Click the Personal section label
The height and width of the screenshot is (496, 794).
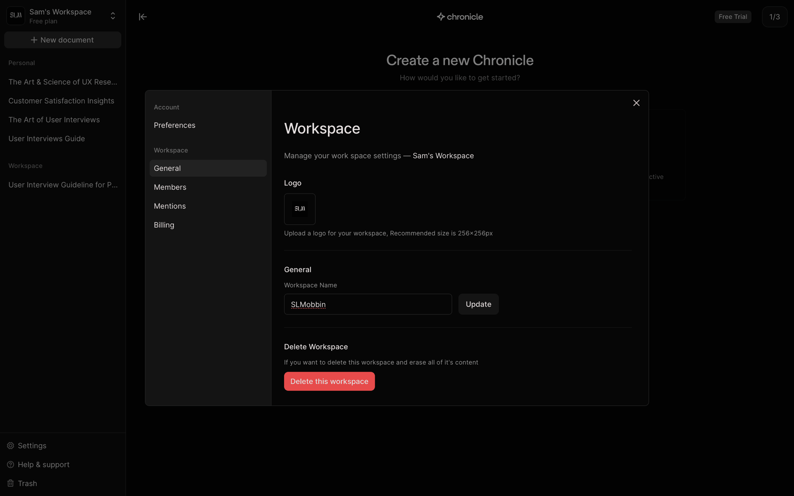[x=22, y=63]
